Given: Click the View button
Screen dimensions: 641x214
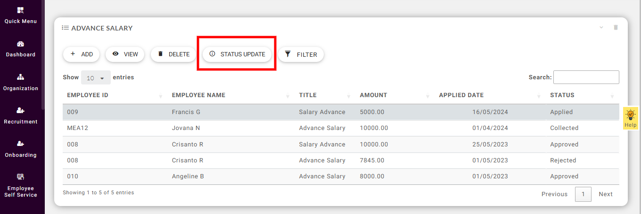Looking at the screenshot, I should click(125, 54).
